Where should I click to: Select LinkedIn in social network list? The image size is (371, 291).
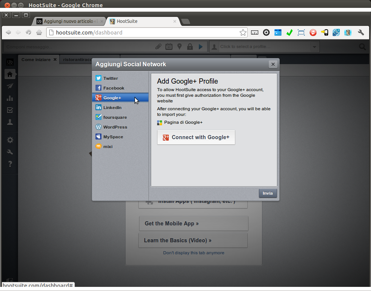pyautogui.click(x=120, y=108)
